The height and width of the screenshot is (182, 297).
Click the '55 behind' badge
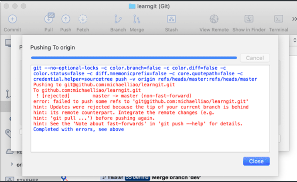point(137,178)
